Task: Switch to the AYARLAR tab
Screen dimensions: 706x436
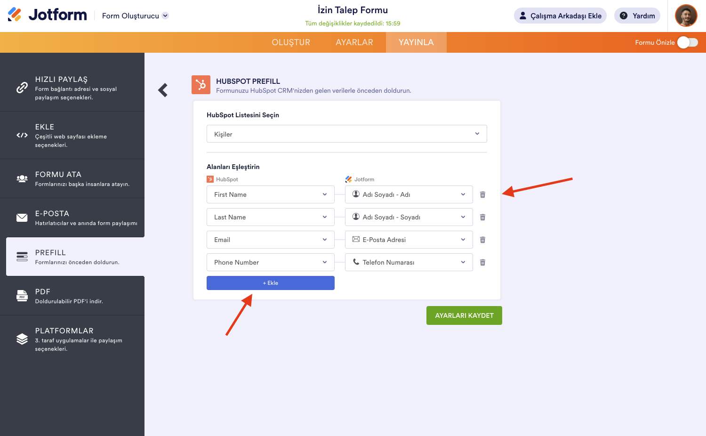Action: tap(354, 42)
